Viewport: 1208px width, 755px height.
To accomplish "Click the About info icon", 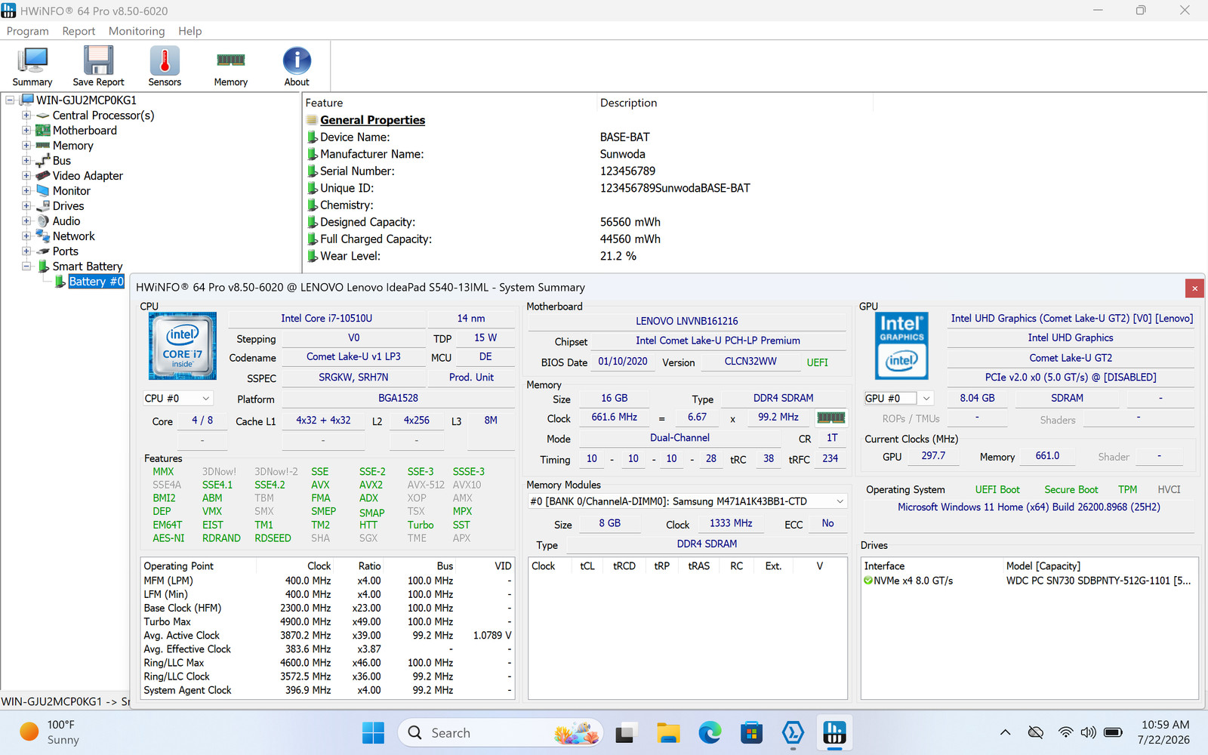I will [x=297, y=60].
